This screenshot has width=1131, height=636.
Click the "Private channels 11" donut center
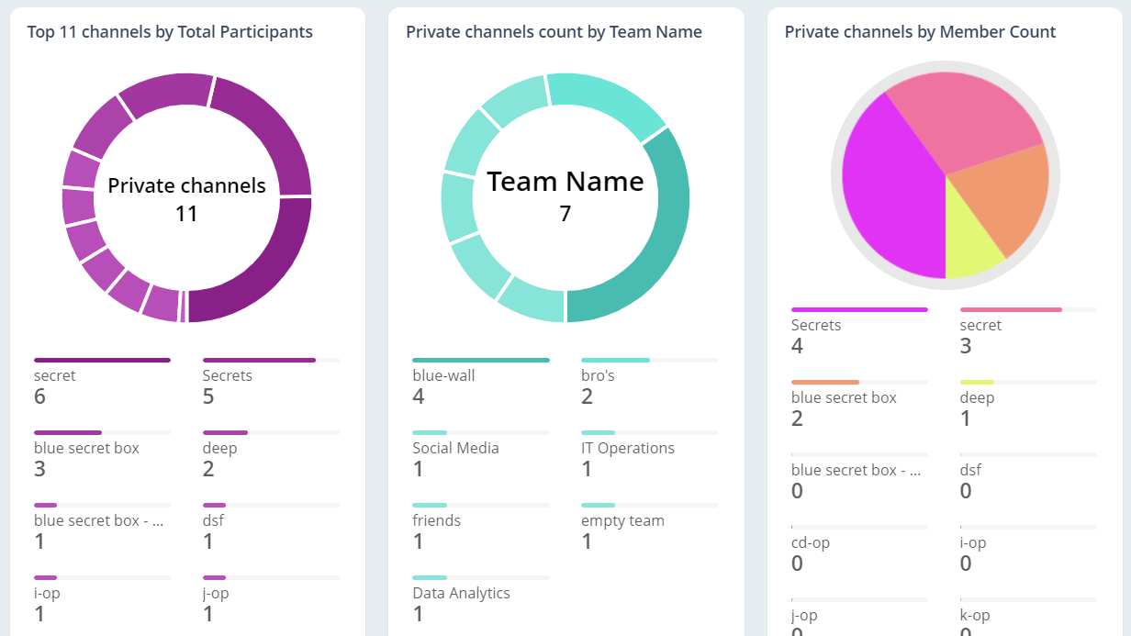pyautogui.click(x=186, y=197)
